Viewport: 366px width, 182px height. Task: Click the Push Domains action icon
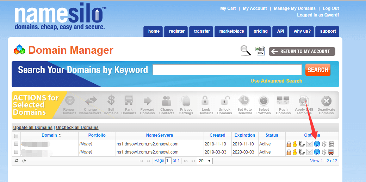pyautogui.click(x=283, y=101)
